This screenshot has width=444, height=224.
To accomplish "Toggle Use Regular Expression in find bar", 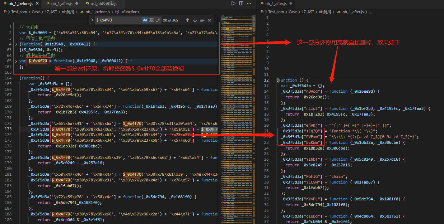I will [158, 20].
